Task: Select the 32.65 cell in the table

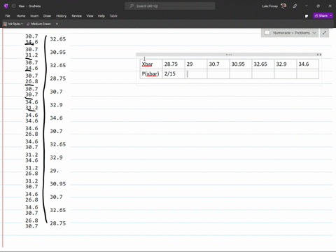Action: pyautogui.click(x=263, y=64)
